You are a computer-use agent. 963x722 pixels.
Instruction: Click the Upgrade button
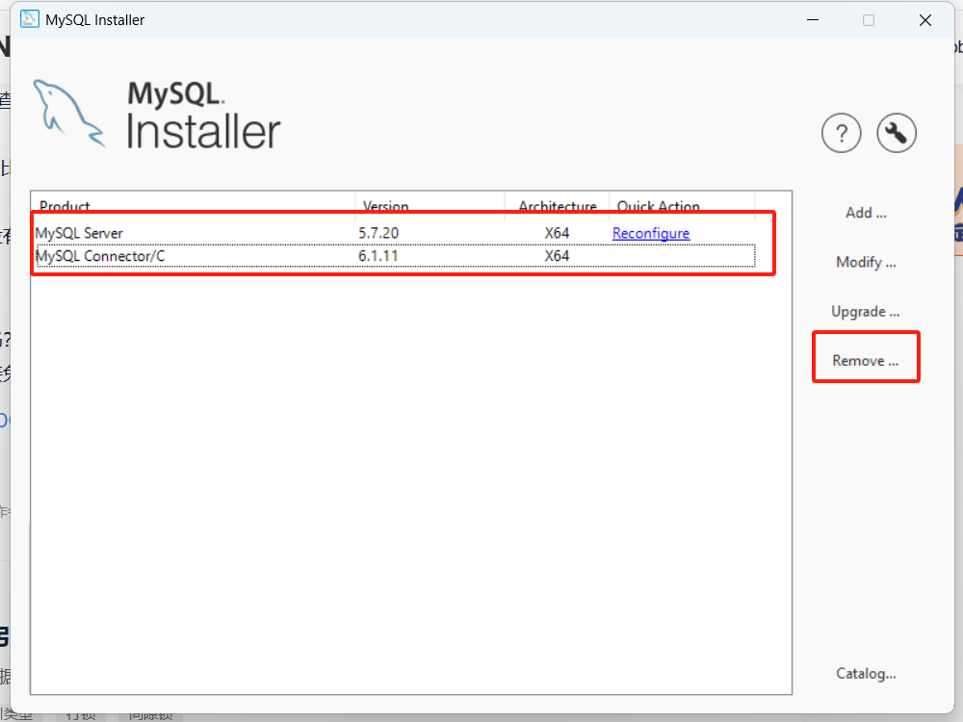pyautogui.click(x=864, y=311)
